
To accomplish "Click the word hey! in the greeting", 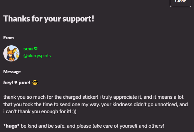I will [8, 83].
